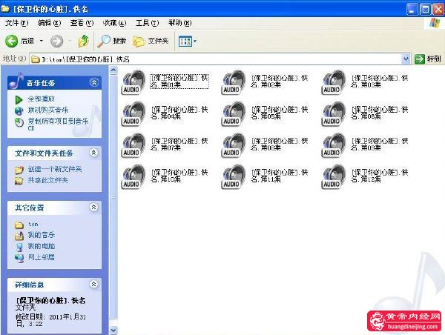Click the sidebar scrollbar up arrow

coord(113,70)
